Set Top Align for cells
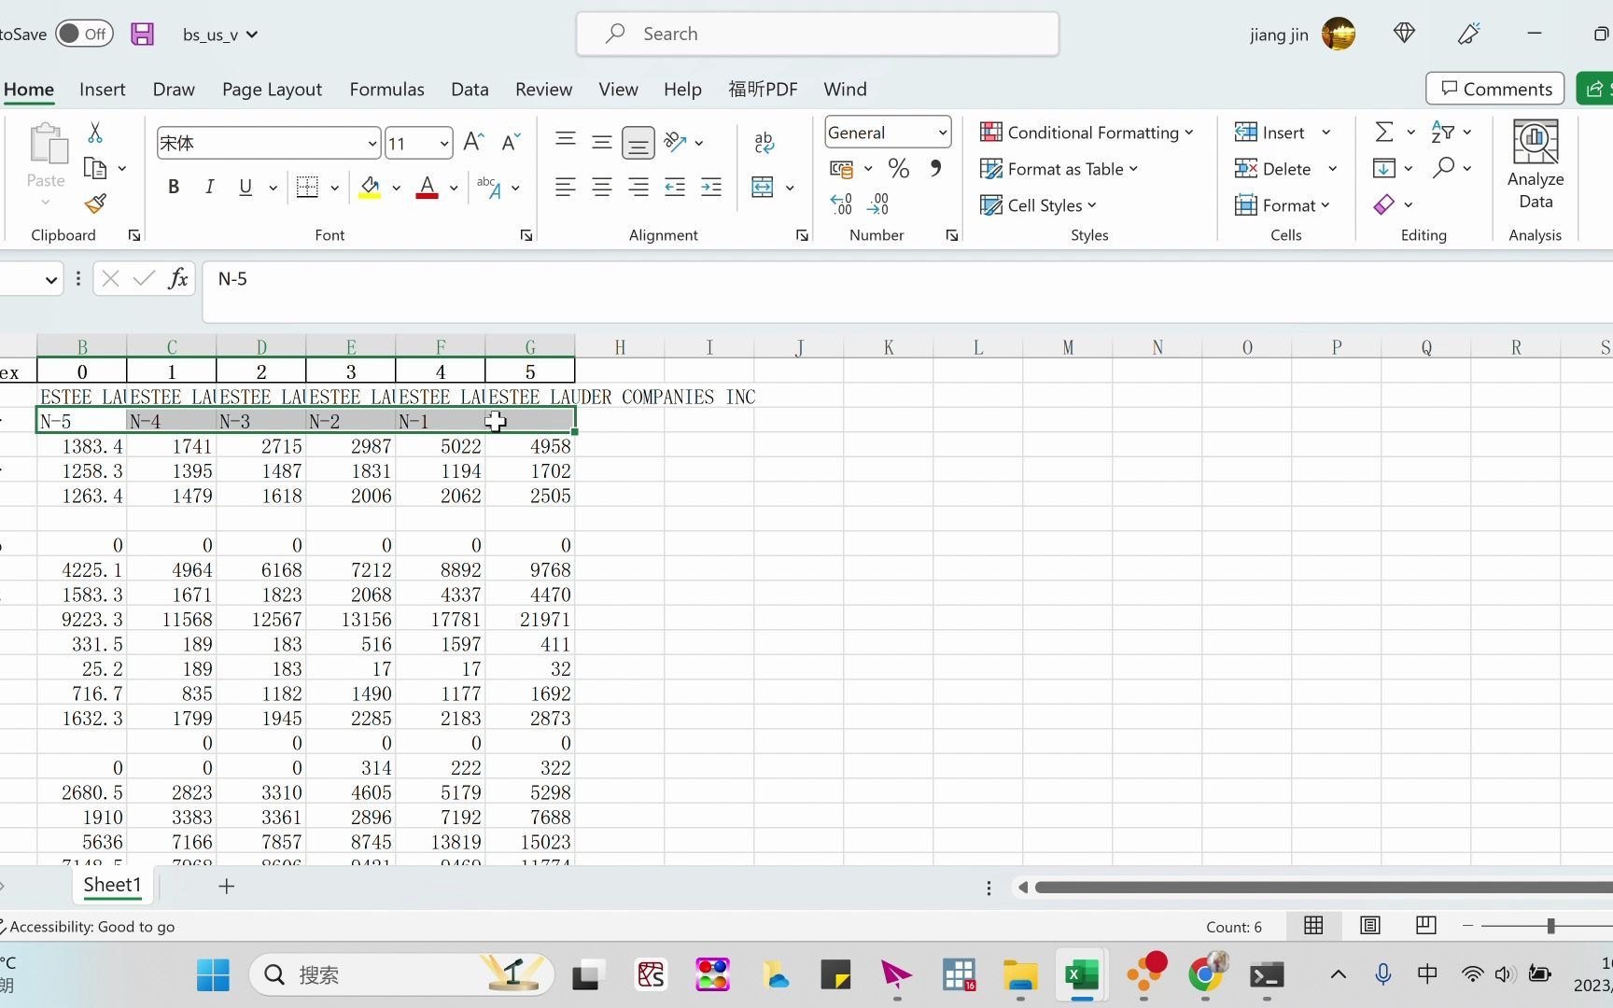This screenshot has height=1008, width=1613. [x=566, y=141]
